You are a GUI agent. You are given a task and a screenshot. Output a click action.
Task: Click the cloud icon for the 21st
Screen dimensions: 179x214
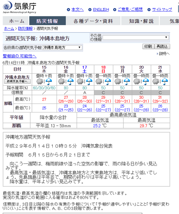[156, 82]
